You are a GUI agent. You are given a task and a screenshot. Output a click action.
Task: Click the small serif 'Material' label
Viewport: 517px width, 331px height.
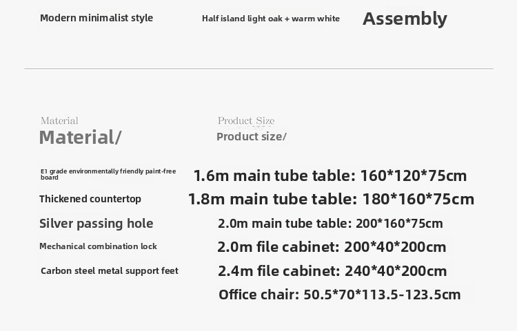(59, 120)
